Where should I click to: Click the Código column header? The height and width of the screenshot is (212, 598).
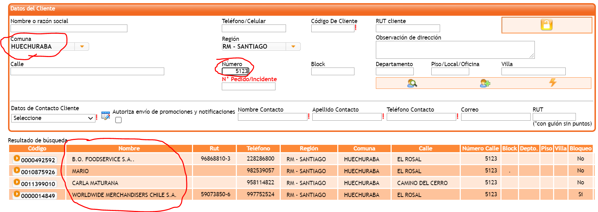coord(37,148)
